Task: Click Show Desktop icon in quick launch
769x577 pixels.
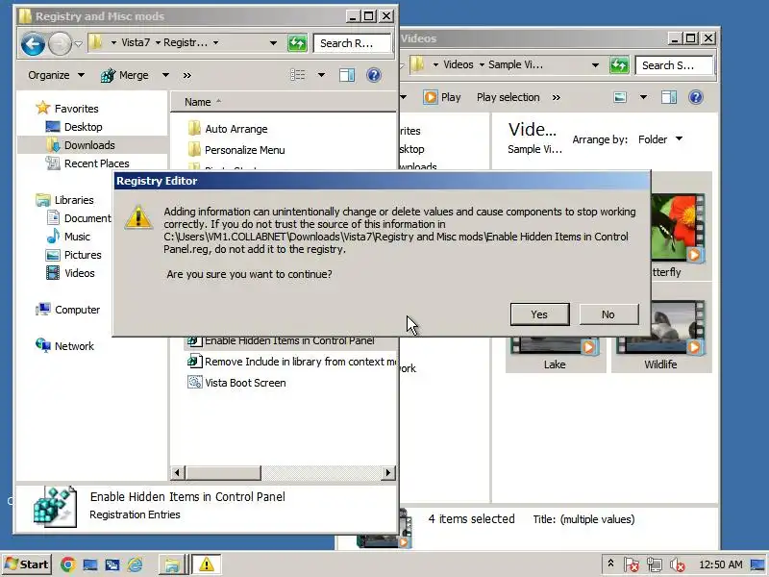Action: point(90,564)
